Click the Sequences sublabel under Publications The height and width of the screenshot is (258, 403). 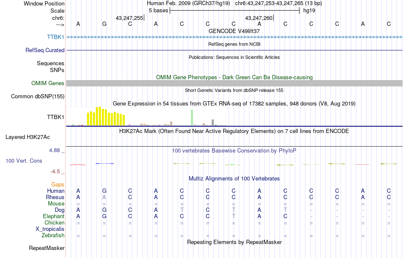[50, 64]
